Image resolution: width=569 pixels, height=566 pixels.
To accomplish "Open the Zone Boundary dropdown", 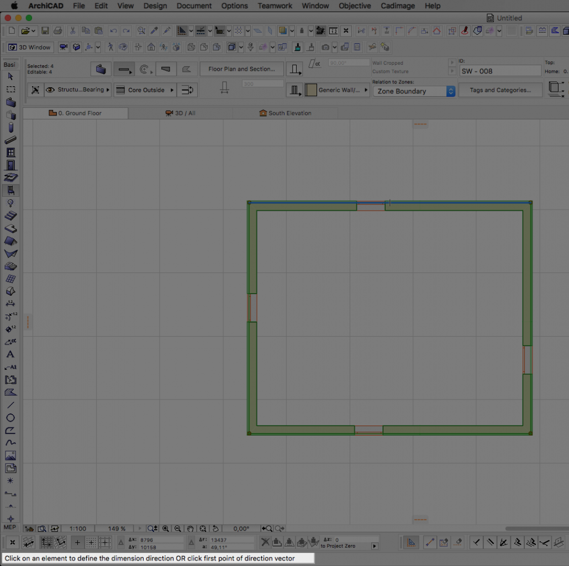I will (x=413, y=91).
